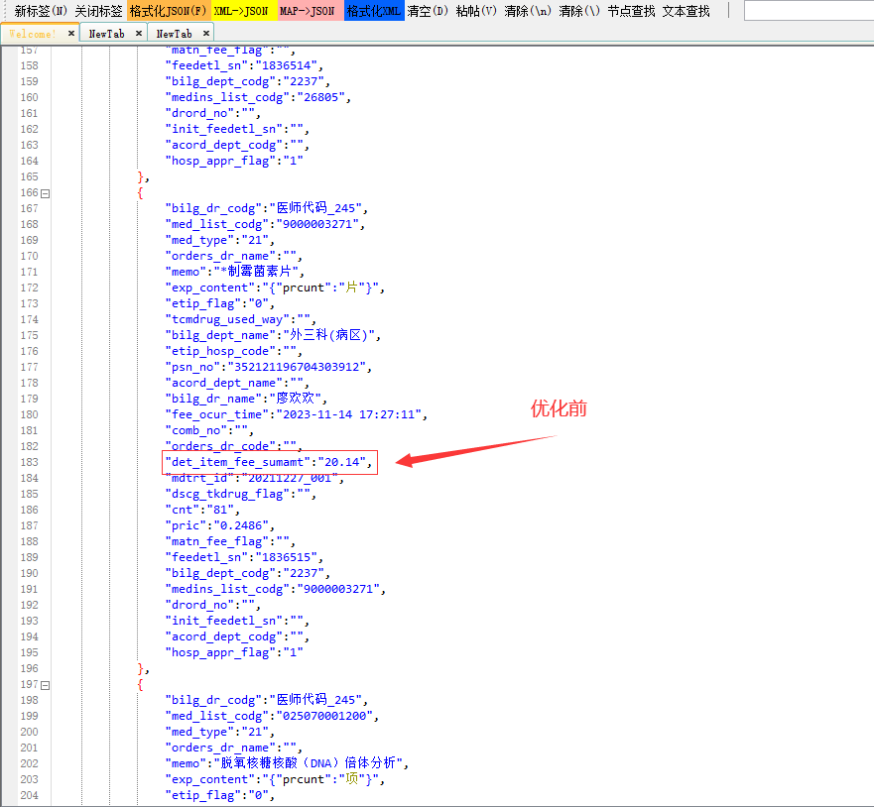This screenshot has height=807, width=874.
Task: Open 文本查找 text search
Action: [687, 11]
